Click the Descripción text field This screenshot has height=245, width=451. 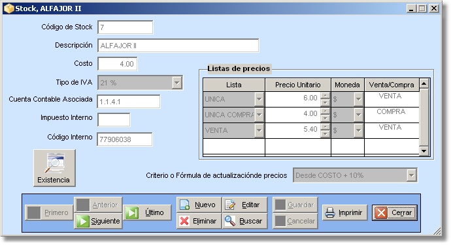(x=178, y=46)
